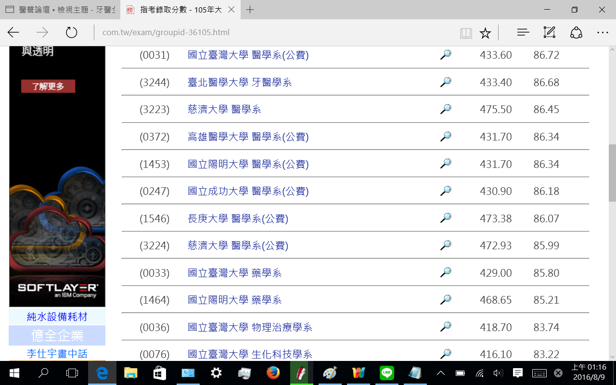Open Windows Store on taskbar

click(159, 373)
